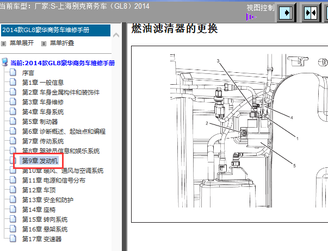Open 第12章 车顶 chapter

pyautogui.click(x=39, y=190)
